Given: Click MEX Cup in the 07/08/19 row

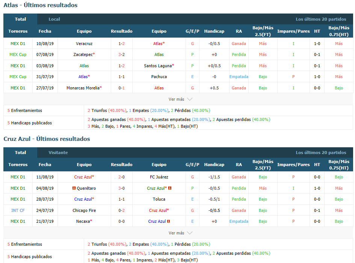Looking at the screenshot, I should pos(18,54).
